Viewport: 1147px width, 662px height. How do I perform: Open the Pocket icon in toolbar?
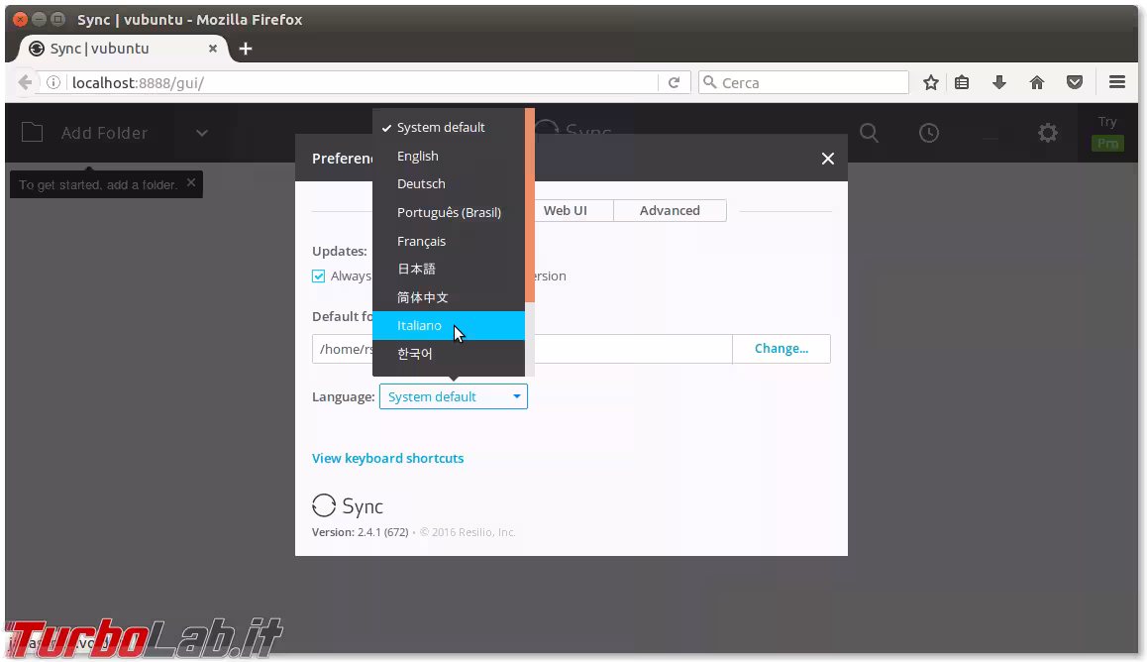click(x=1075, y=83)
